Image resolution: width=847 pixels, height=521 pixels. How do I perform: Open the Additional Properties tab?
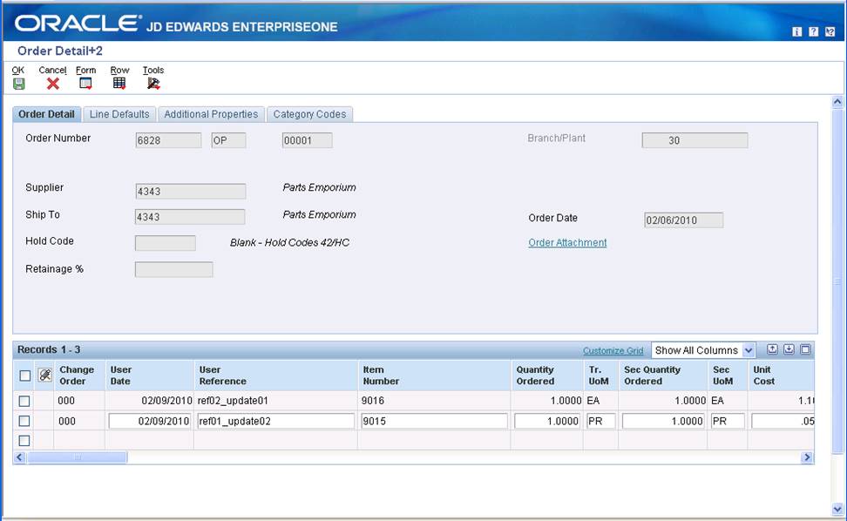pos(211,114)
